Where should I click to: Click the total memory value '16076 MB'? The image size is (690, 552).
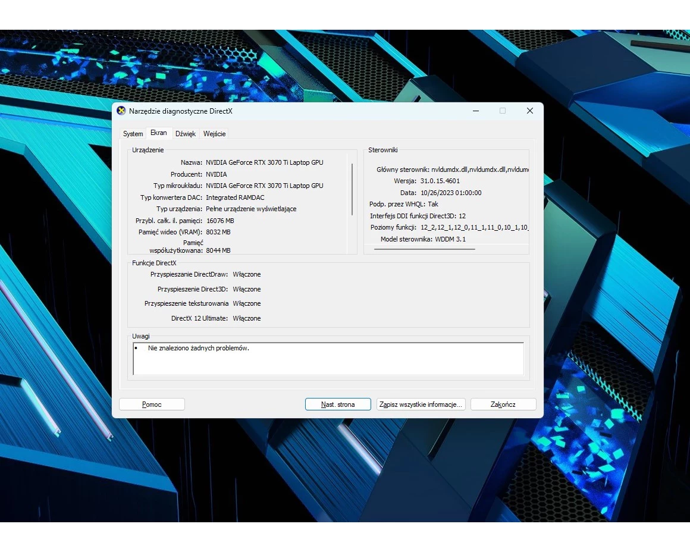click(x=220, y=221)
